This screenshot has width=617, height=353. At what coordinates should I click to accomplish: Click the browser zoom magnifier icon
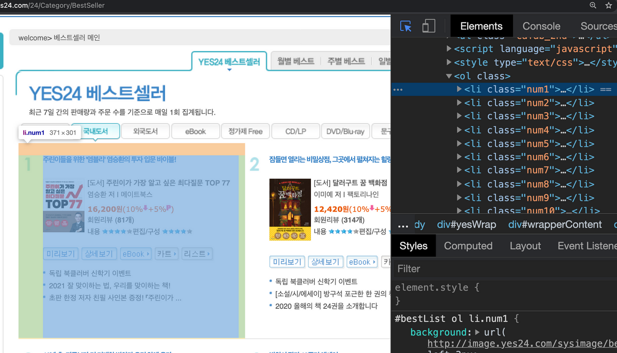point(593,5)
